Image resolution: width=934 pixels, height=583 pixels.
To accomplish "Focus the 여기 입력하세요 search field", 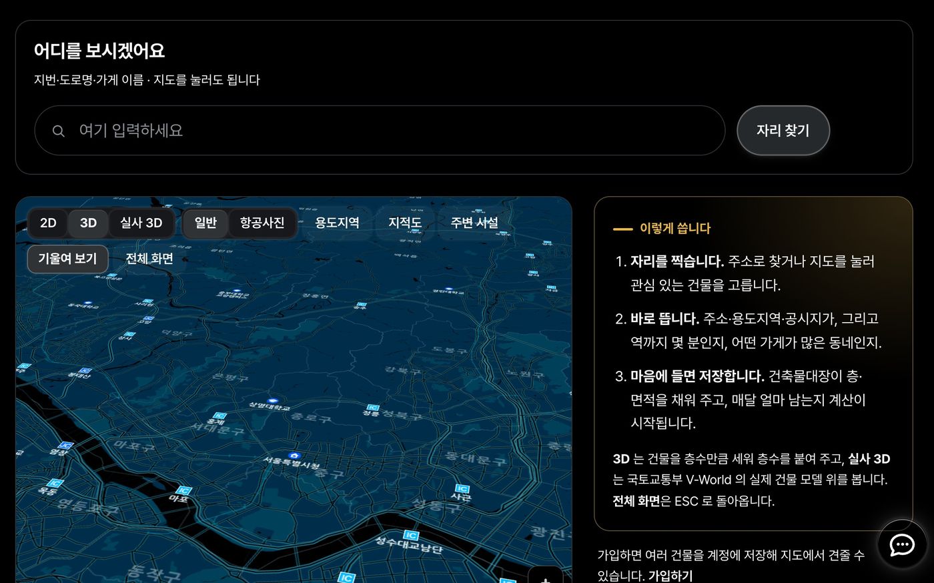I will click(x=380, y=131).
